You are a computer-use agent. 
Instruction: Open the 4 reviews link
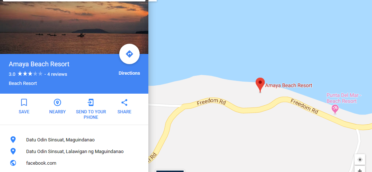coord(57,74)
